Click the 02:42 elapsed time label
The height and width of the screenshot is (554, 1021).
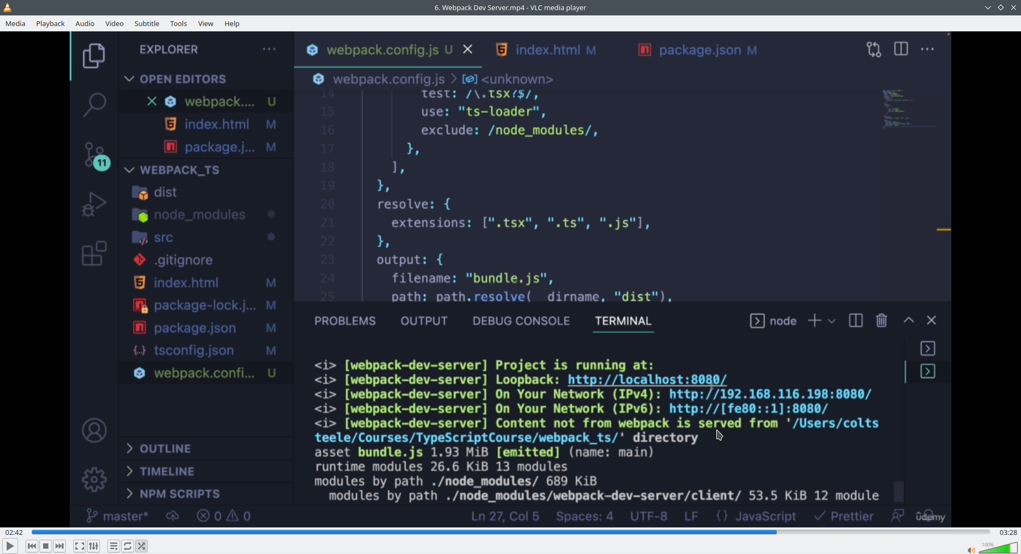14,532
